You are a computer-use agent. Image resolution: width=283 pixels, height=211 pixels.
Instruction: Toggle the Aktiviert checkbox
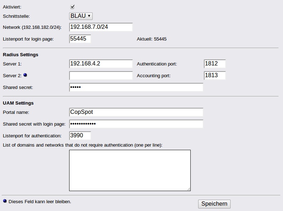(x=72, y=7)
